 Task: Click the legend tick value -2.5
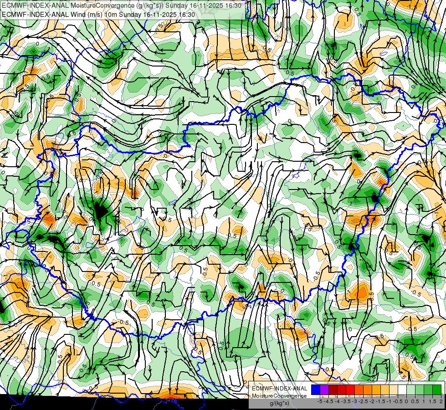coord(364,401)
